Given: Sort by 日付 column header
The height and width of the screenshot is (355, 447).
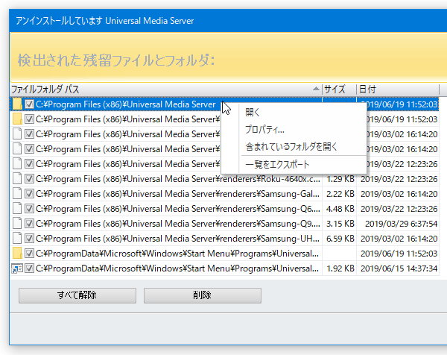Looking at the screenshot, I should pos(398,89).
